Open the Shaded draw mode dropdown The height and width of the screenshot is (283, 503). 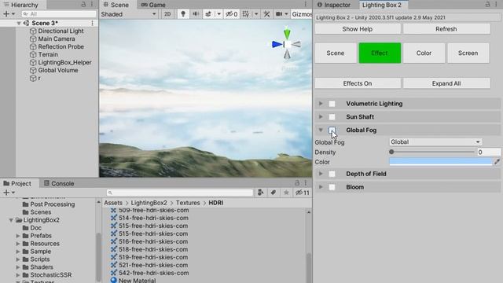128,14
